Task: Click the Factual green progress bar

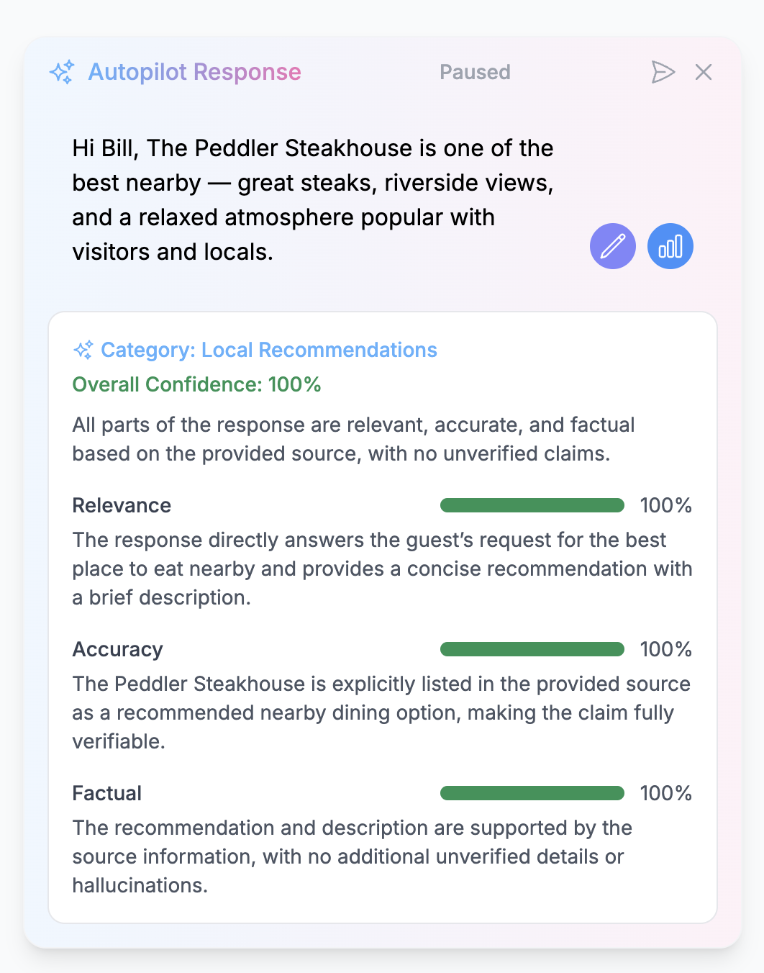Action: click(532, 793)
